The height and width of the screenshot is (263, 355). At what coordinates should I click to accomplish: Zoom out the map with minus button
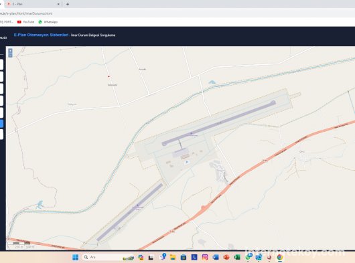click(10, 55)
